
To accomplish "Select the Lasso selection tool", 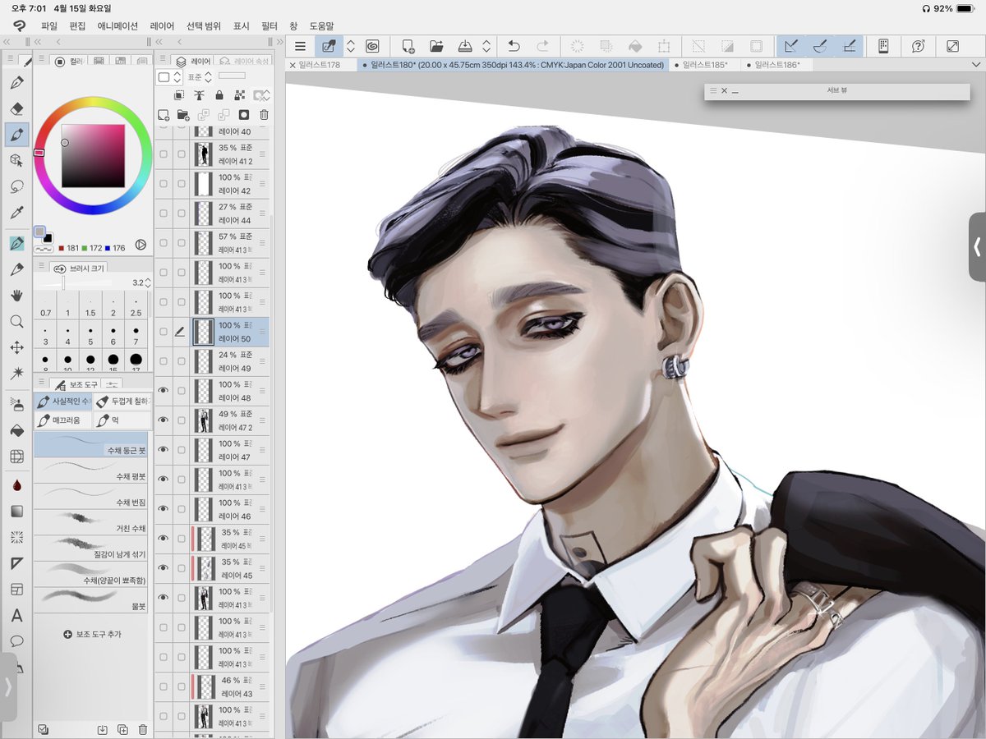I will [x=16, y=186].
